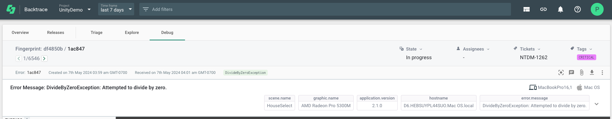
Task: Select the Debug tab
Action: tap(167, 33)
